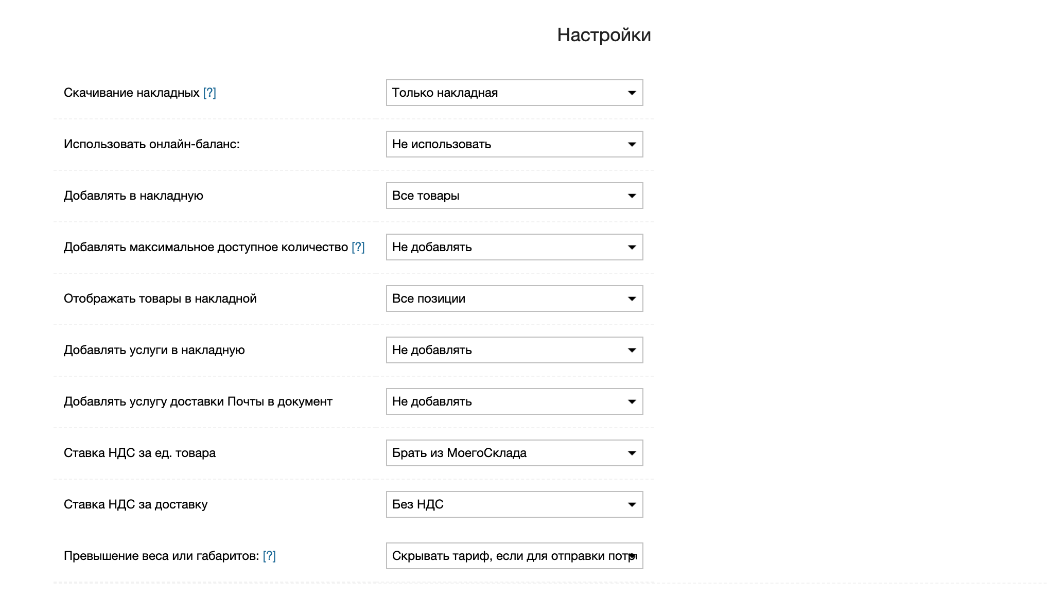Open help hint for максимальное доступное количество
The image size is (1048, 597).
(x=358, y=247)
